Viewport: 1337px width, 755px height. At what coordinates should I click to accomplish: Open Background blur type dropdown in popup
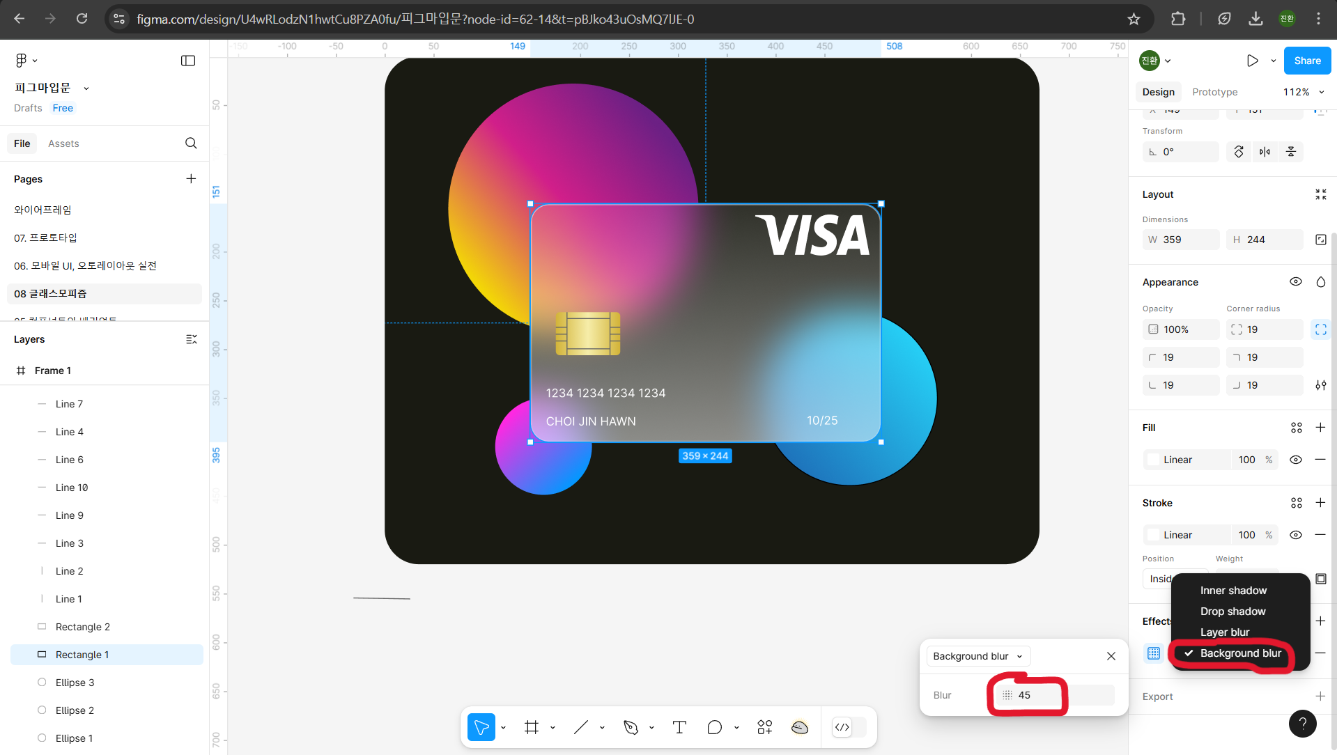pyautogui.click(x=978, y=656)
